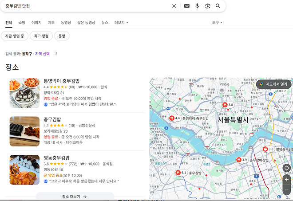Click the reviewer avatar under 통영박이 충무김밥
Screen dimensions: 293x201
point(46,104)
